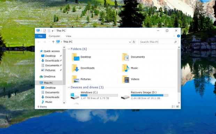The width and height of the screenshot is (216, 134).
Task: Open Music under This PC in sidebar
Action: pos(47,102)
